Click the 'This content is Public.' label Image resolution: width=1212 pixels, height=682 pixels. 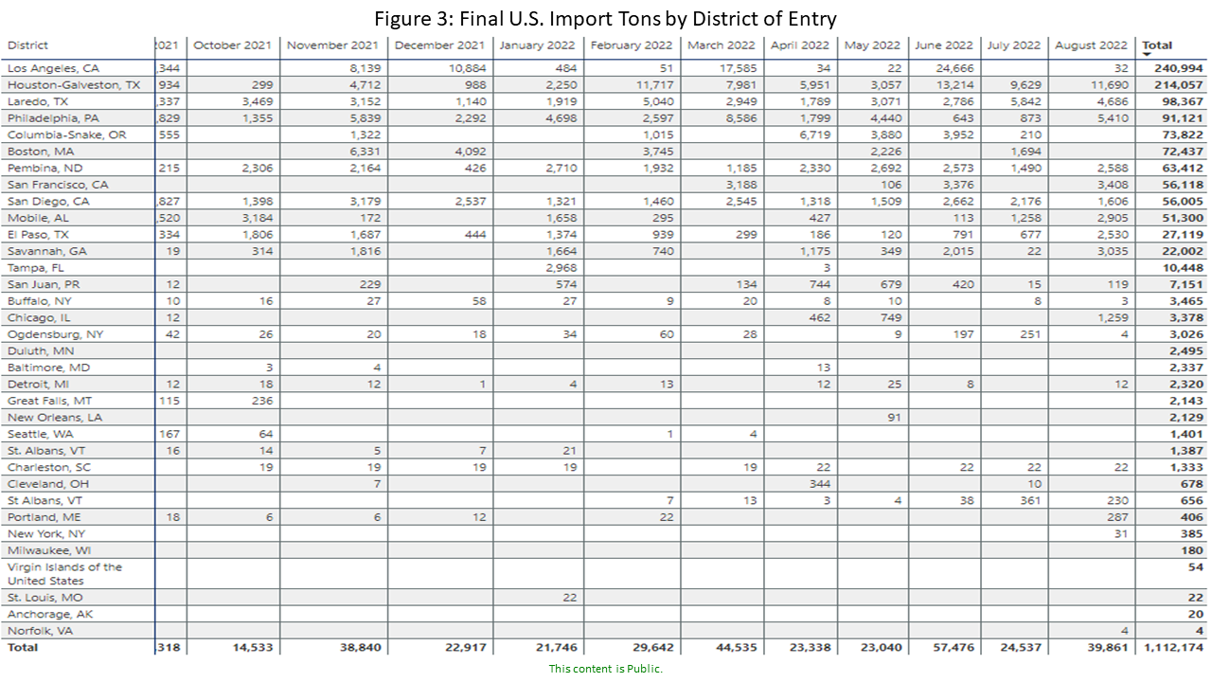click(606, 669)
